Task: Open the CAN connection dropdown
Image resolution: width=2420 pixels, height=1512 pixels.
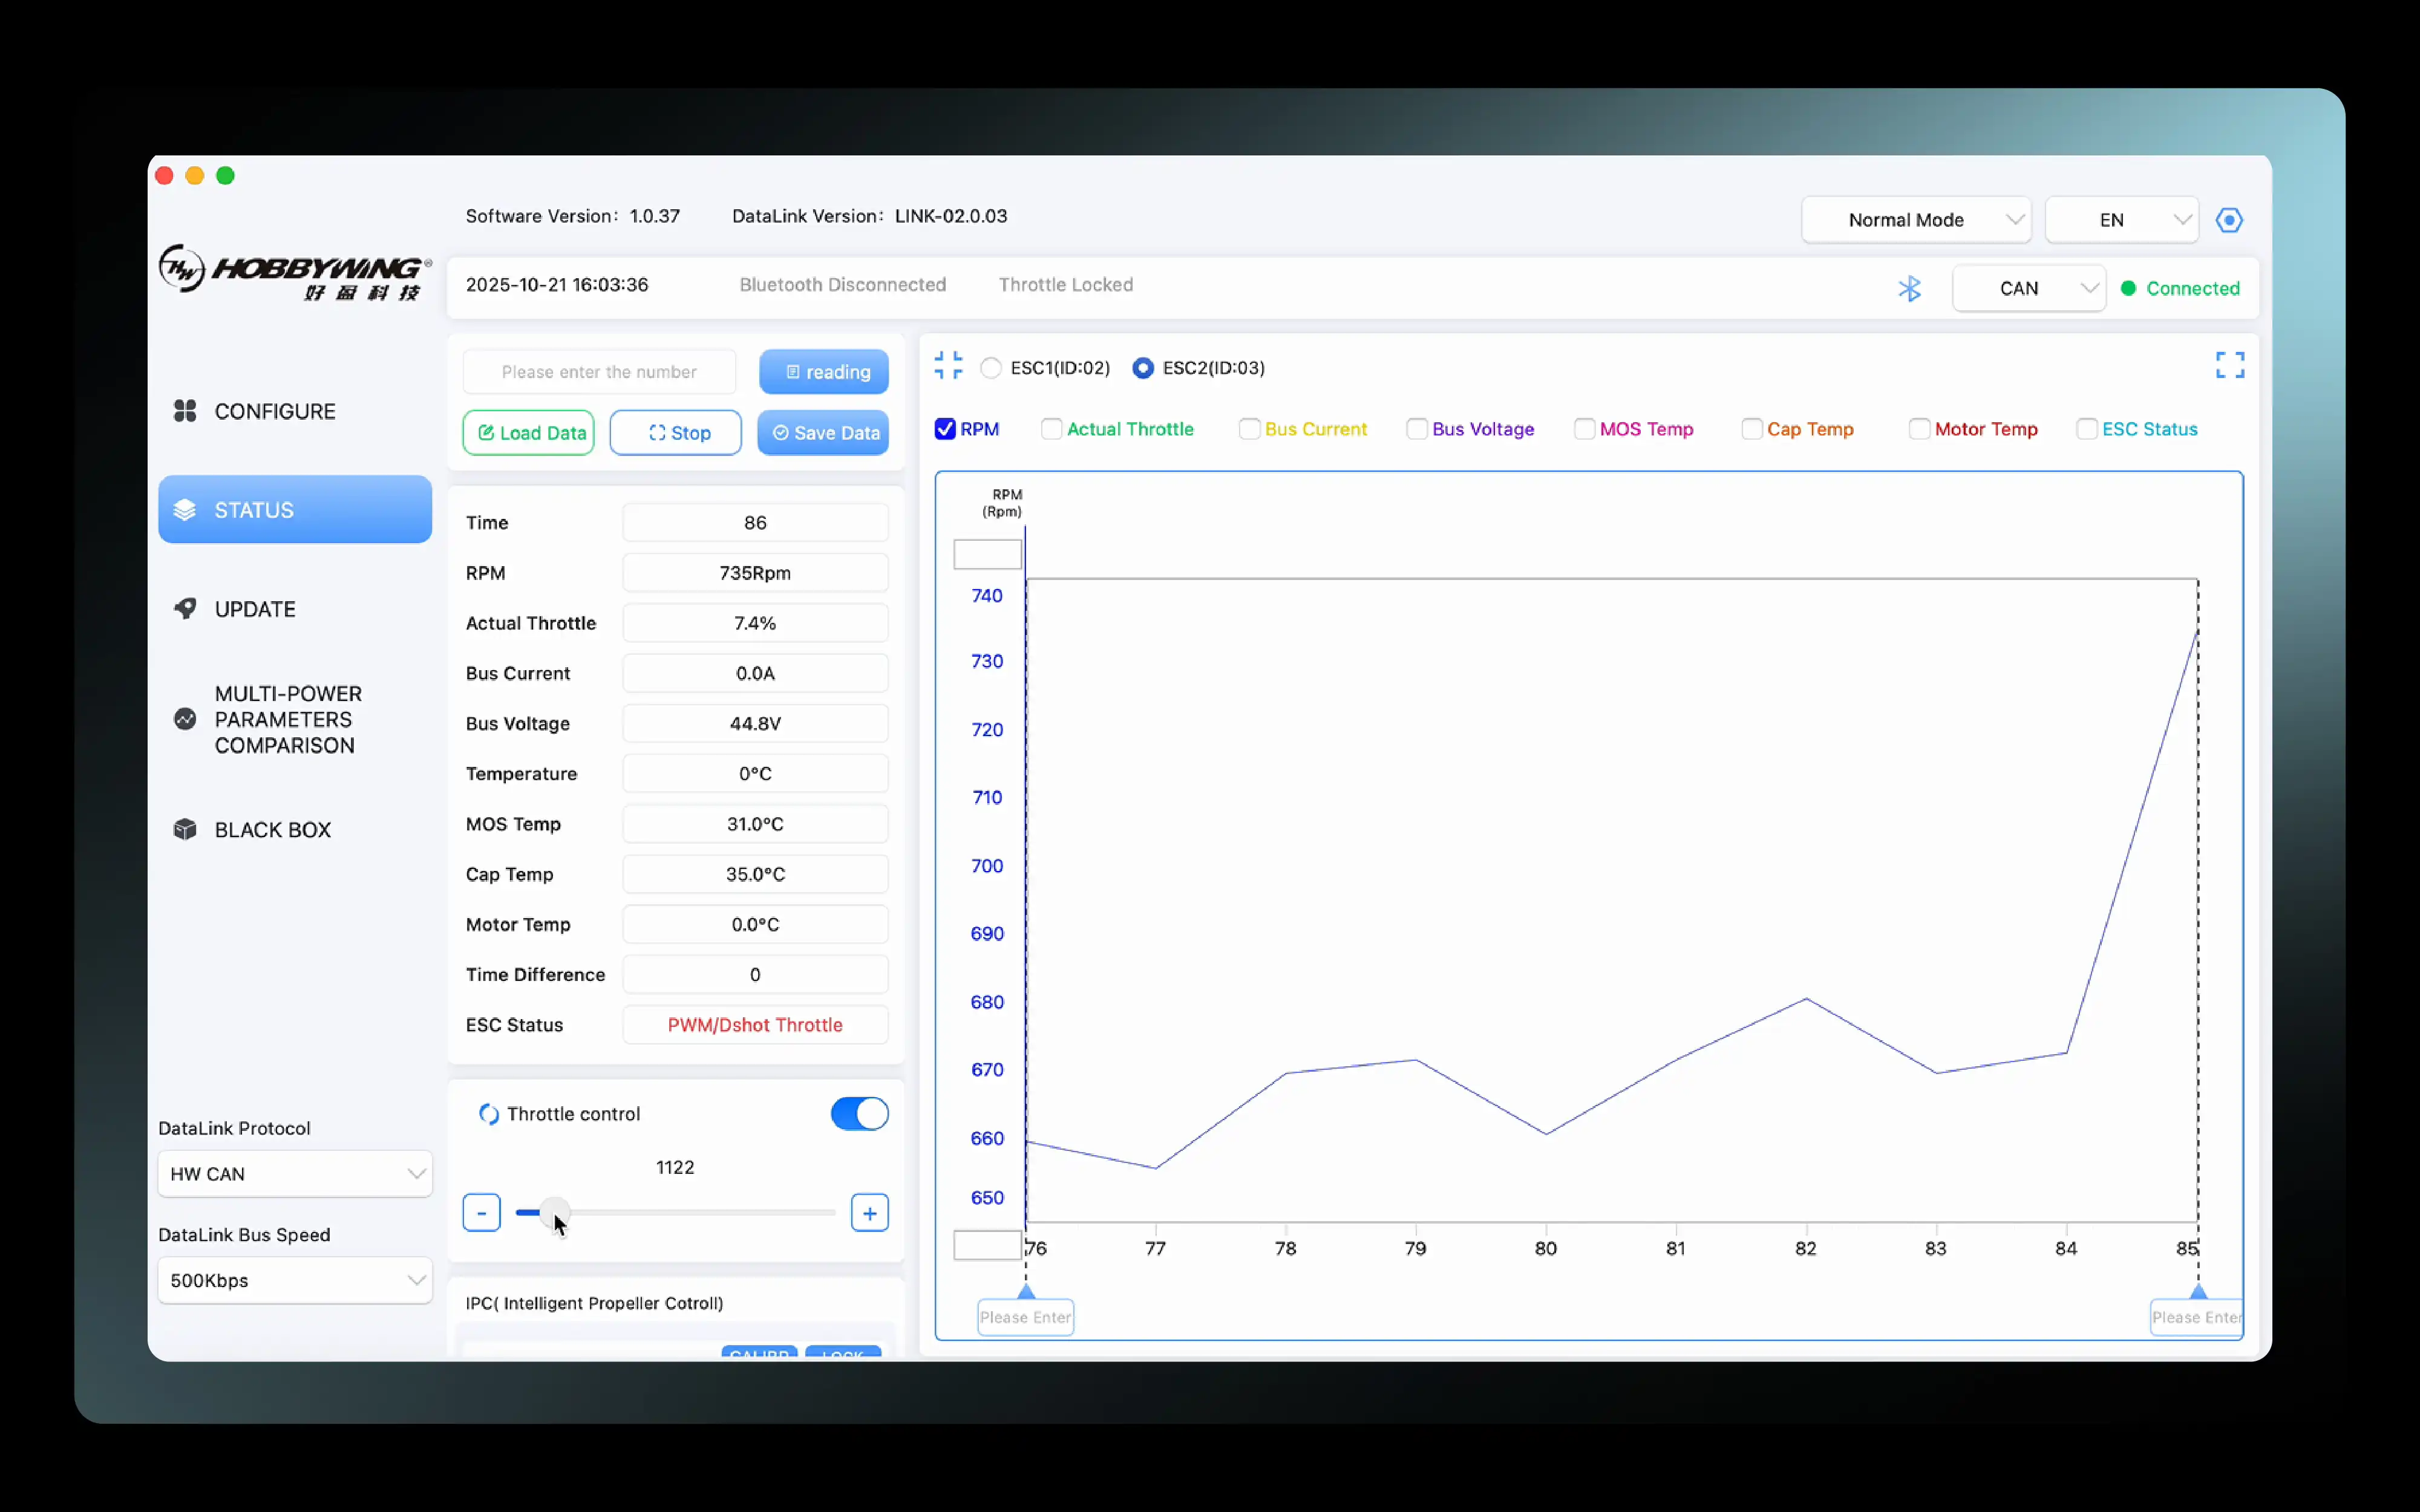Action: click(2029, 289)
